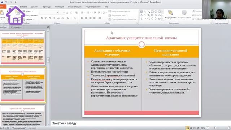Image resolution: width=231 pixels, height=130 pixels.
Task: Expand the shapes gallery more arrow
Action: [x=163, y=19]
